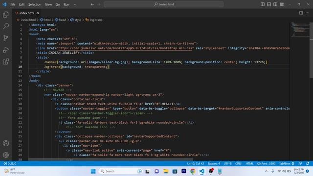
Task: Click the horizontal editor scrollbar
Action: (111, 159)
